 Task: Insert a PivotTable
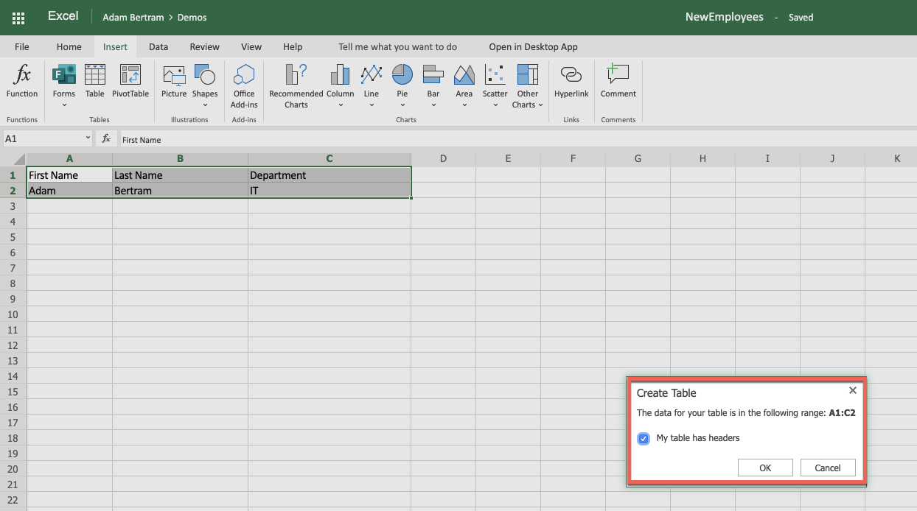[130, 81]
